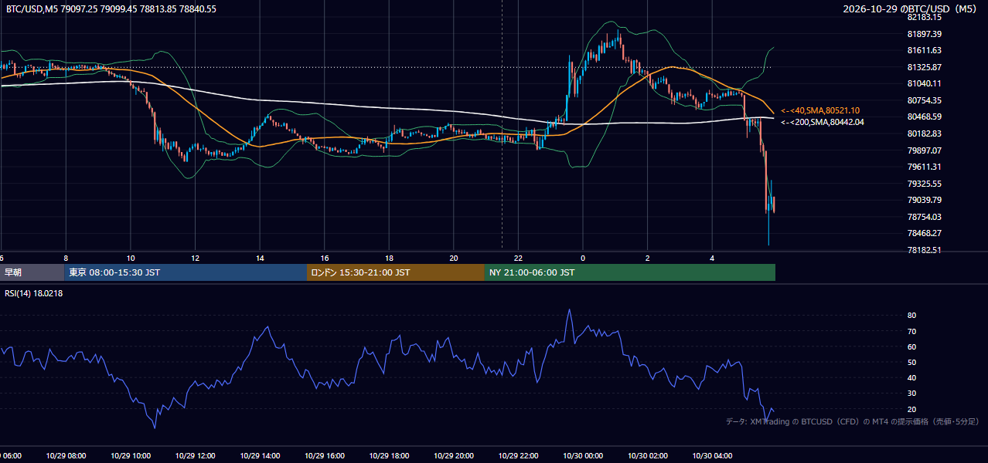Screen dimensions: 988x463
Task: Click the RSI axis level 60
Action: (911, 346)
